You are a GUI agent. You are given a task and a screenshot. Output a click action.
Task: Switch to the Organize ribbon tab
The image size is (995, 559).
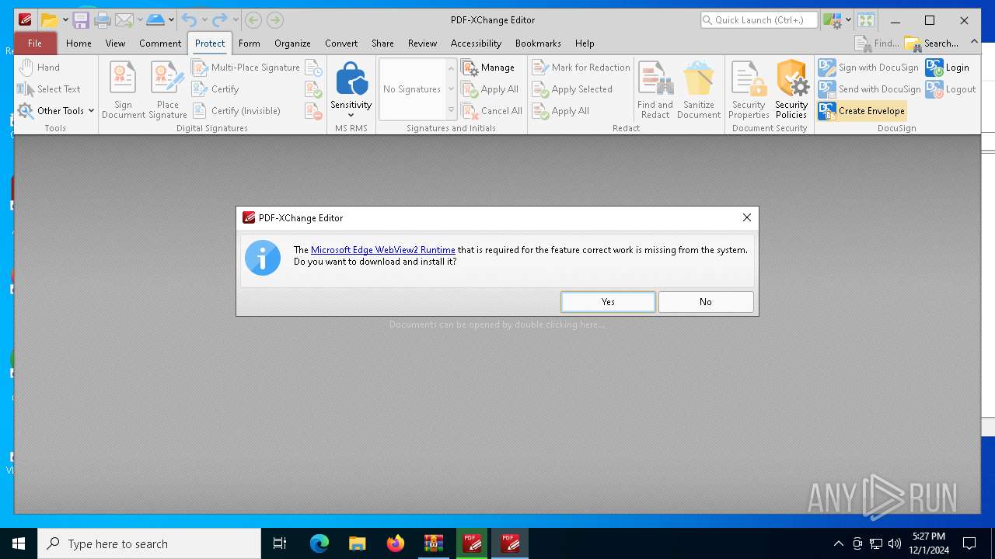292,43
